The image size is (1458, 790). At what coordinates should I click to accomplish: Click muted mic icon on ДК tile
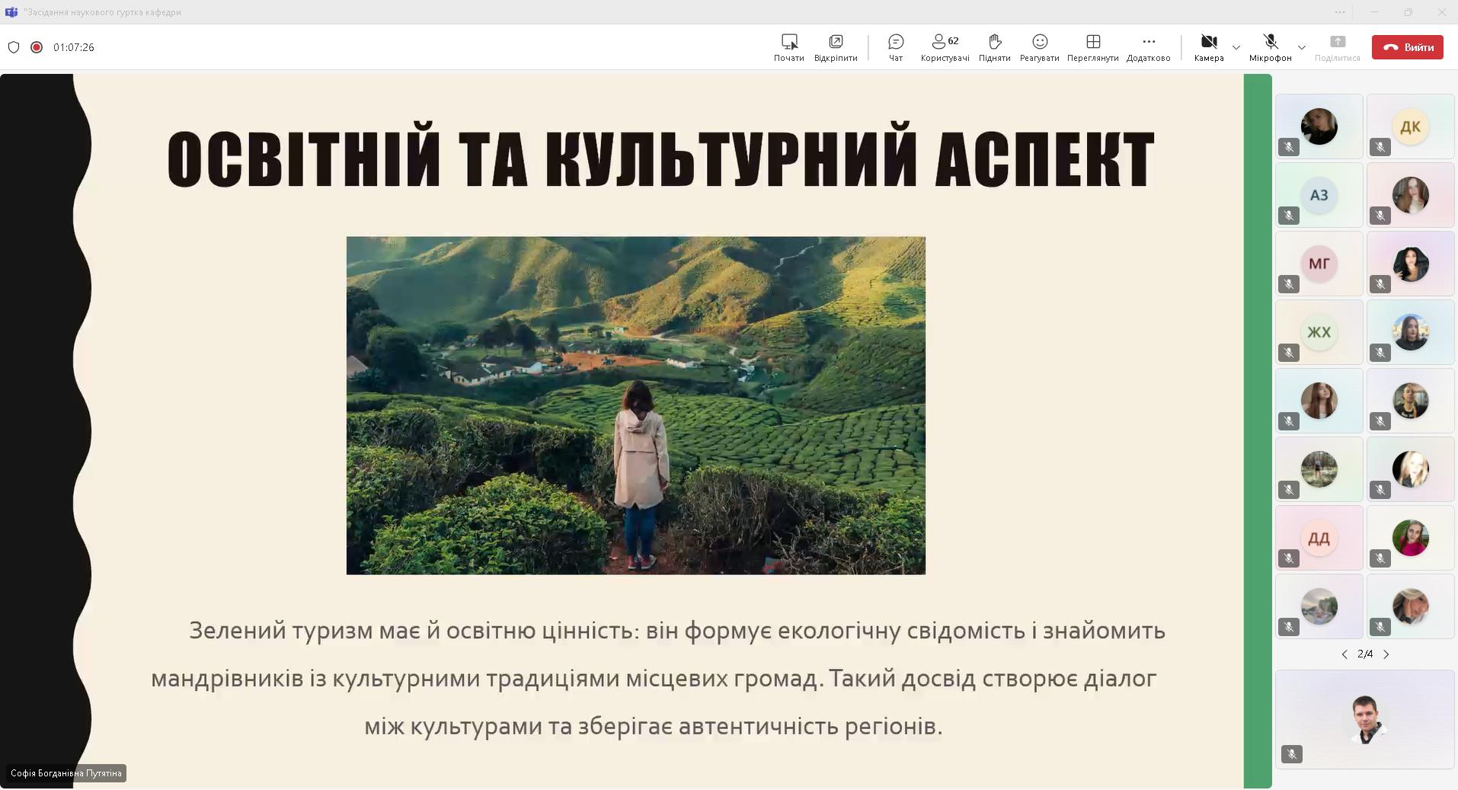click(x=1380, y=147)
